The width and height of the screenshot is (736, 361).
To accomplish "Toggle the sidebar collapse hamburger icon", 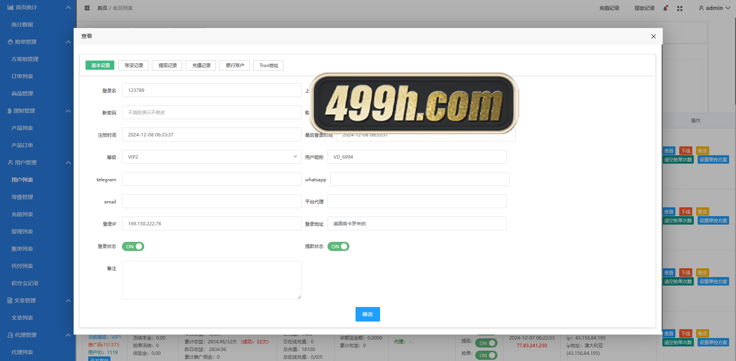I will coord(87,8).
